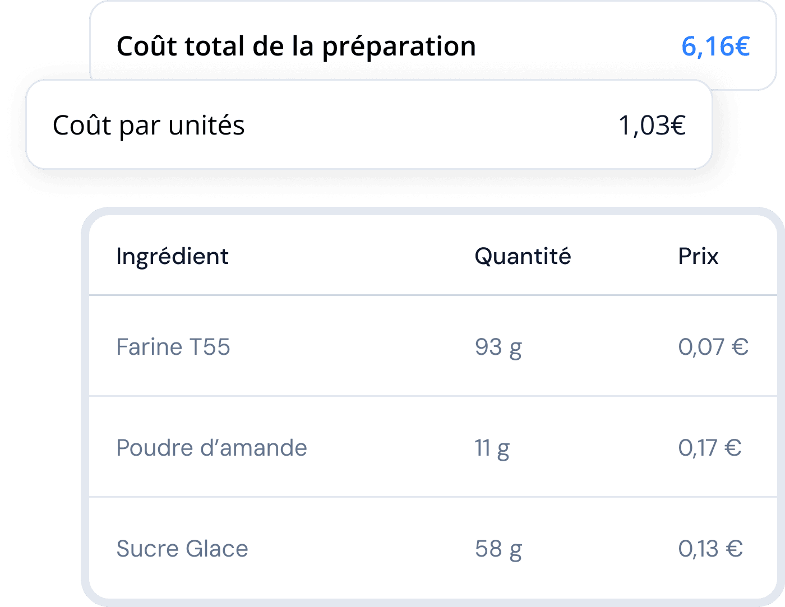Open the Poudre d'amande ingredient name
Image resolution: width=785 pixels, height=607 pixels.
point(211,447)
